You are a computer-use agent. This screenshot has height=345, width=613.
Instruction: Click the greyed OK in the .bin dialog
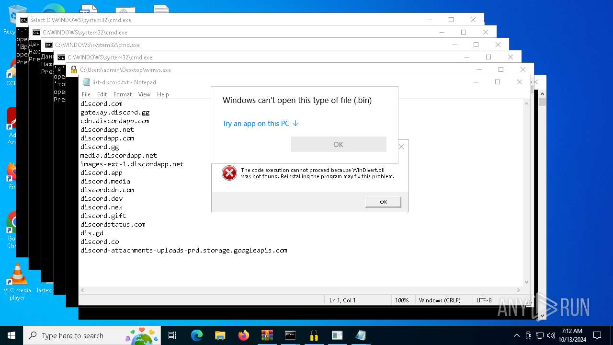click(x=338, y=144)
